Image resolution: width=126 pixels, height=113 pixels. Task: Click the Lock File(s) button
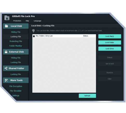coord(110,36)
